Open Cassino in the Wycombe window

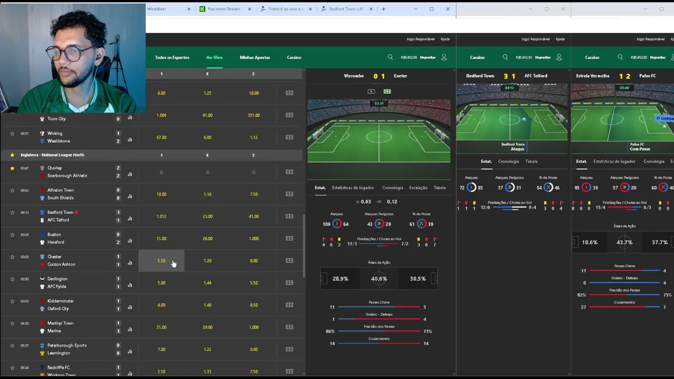(294, 57)
